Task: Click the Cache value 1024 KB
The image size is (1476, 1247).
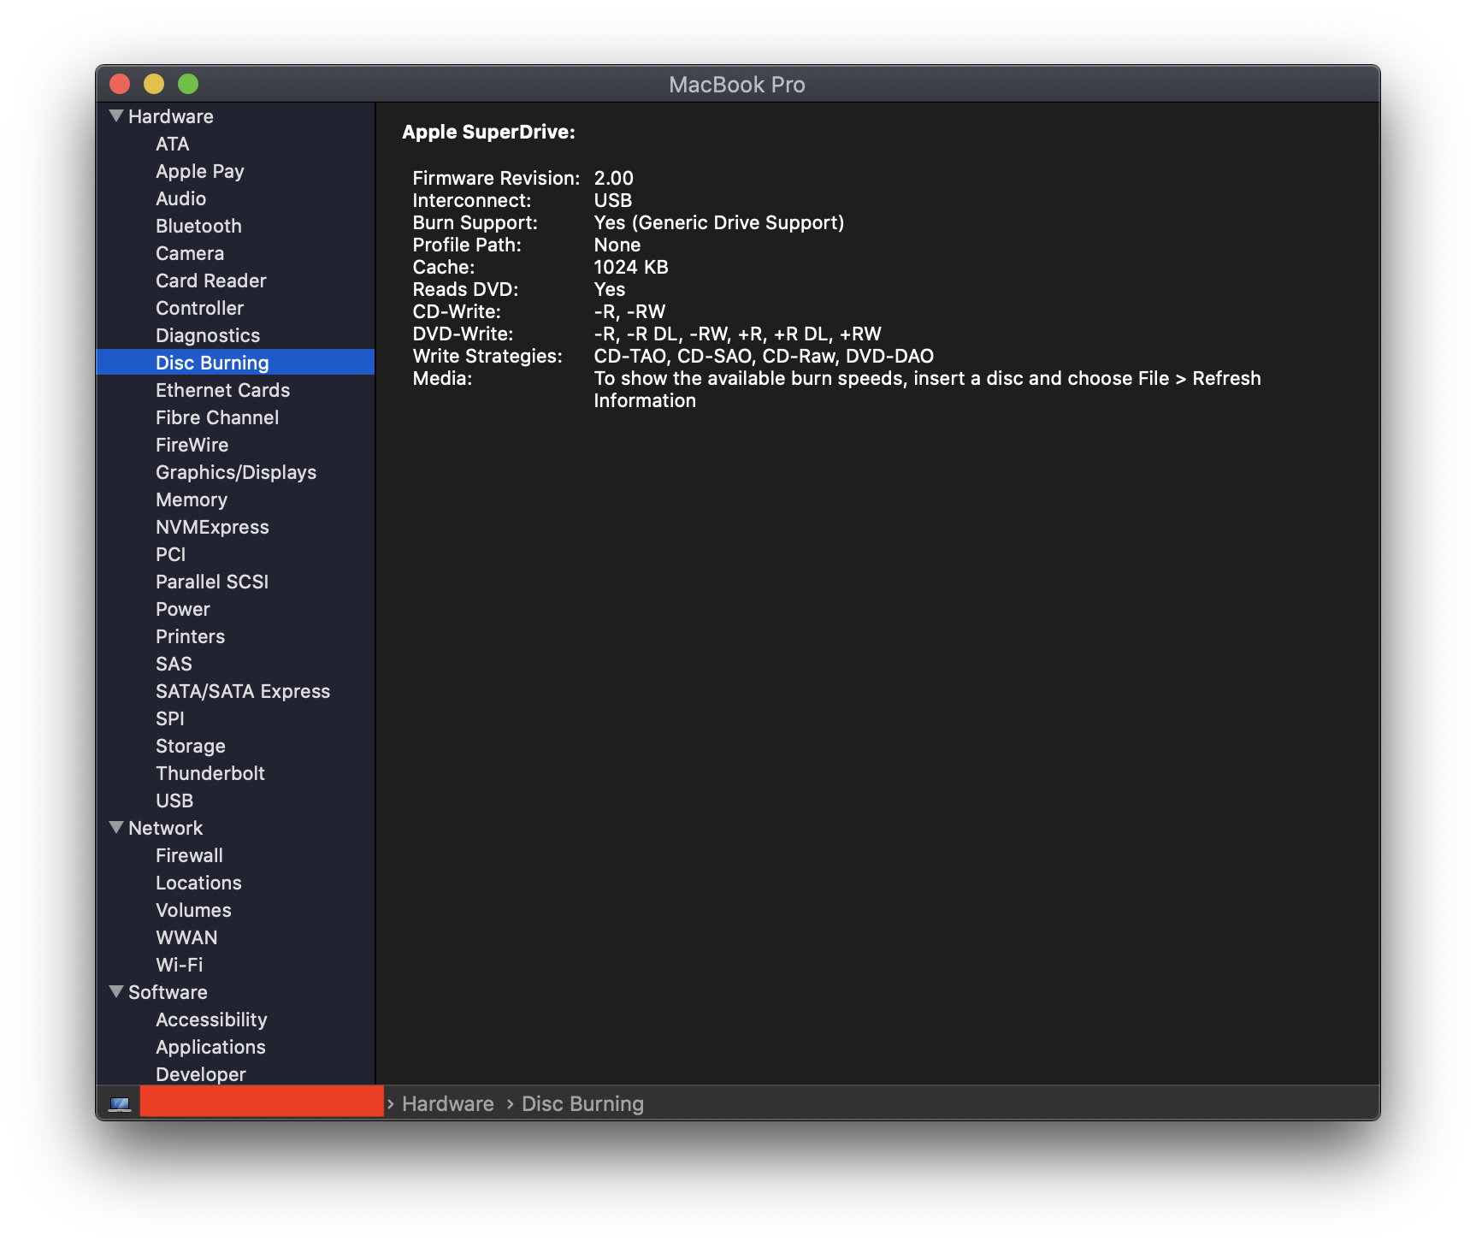Action: coord(631,267)
